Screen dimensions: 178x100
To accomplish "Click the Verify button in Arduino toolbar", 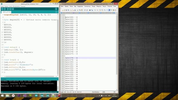I will coord(2,9).
